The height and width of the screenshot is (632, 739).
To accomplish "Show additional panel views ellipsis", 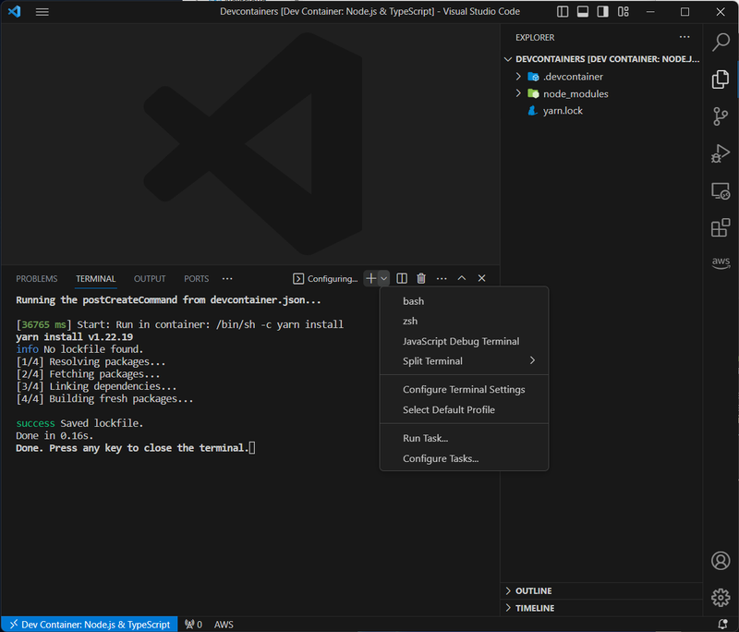I will point(227,278).
